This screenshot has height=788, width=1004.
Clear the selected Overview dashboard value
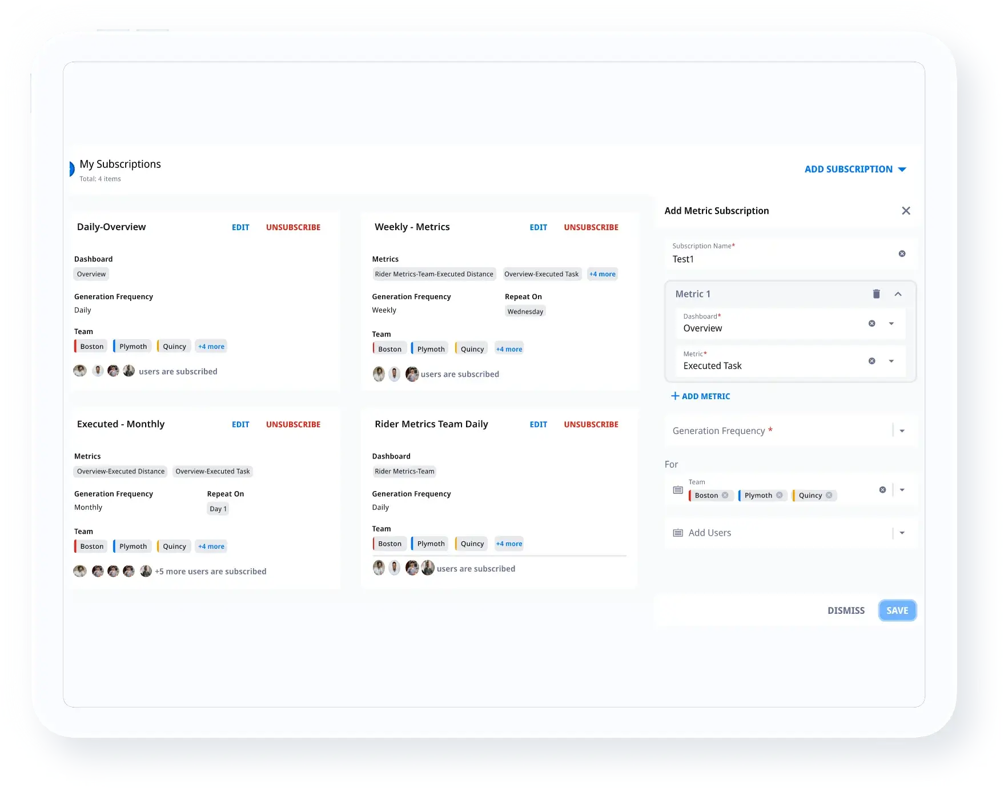872,324
